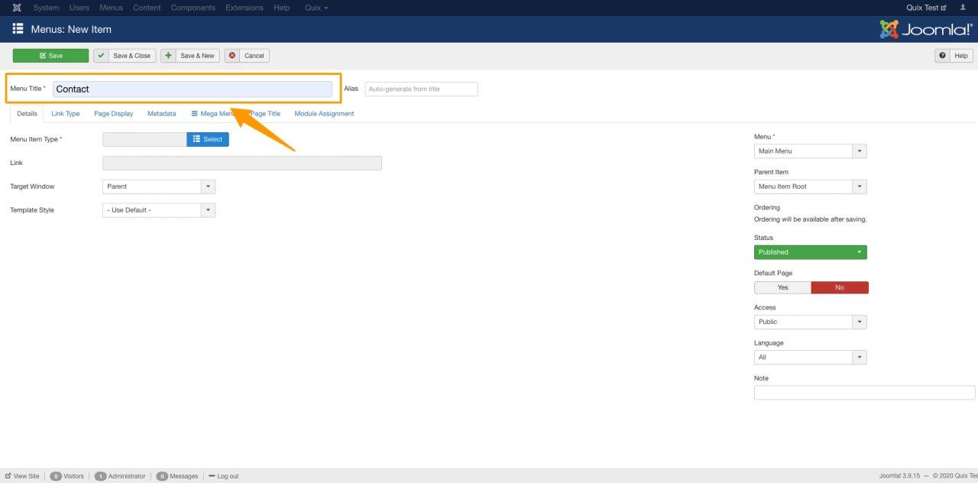Set Default Page to Yes
Viewport: 978px width, 483px height.
point(782,287)
